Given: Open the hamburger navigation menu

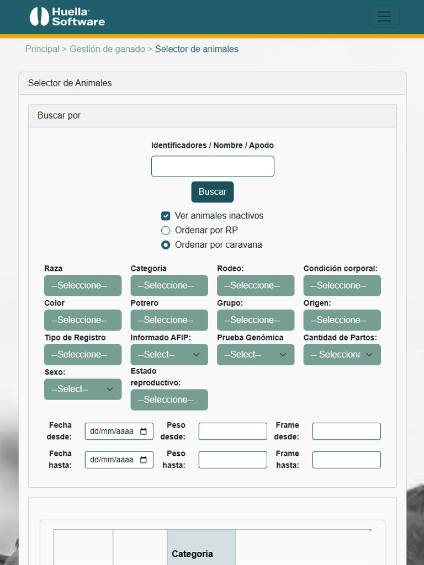Looking at the screenshot, I should [x=384, y=17].
